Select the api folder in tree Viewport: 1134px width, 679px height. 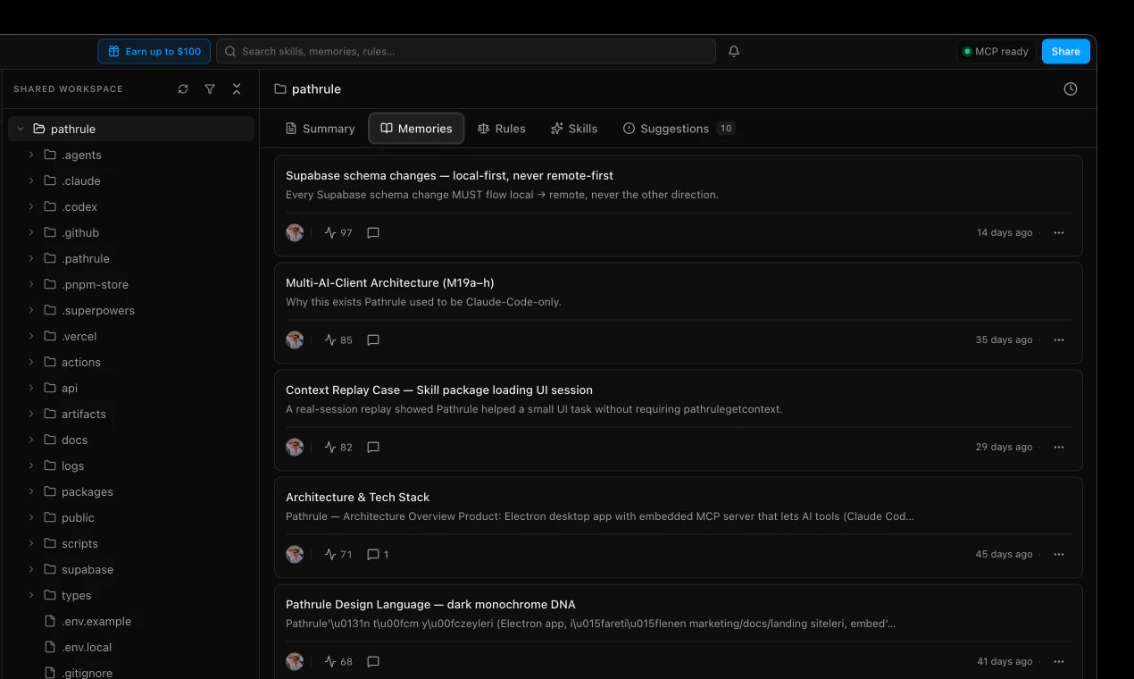click(131, 389)
